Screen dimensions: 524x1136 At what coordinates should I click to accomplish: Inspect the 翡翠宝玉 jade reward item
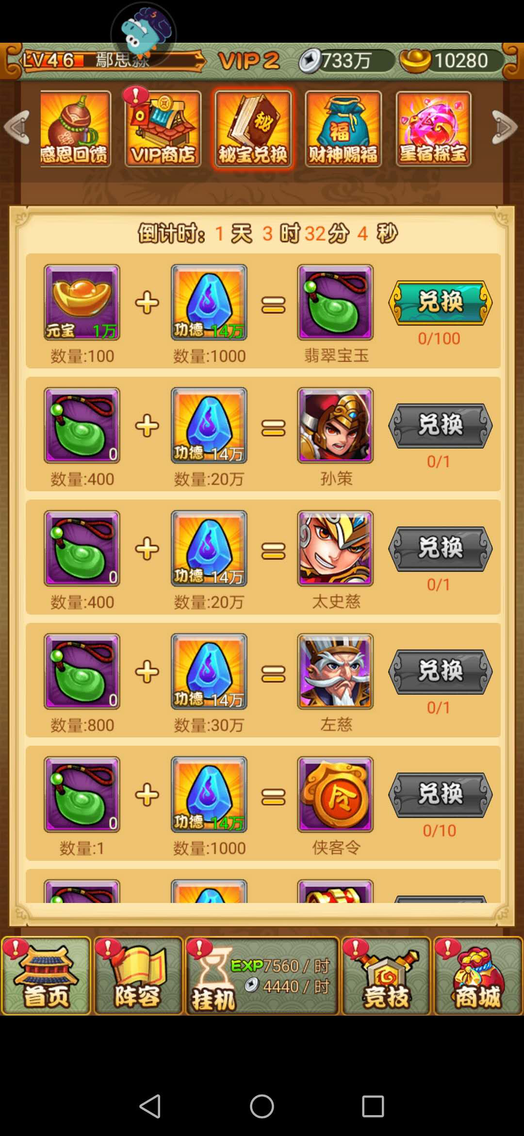[x=335, y=302]
